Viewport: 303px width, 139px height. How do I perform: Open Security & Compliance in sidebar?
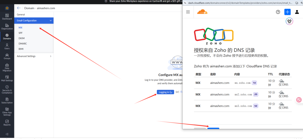7,90
